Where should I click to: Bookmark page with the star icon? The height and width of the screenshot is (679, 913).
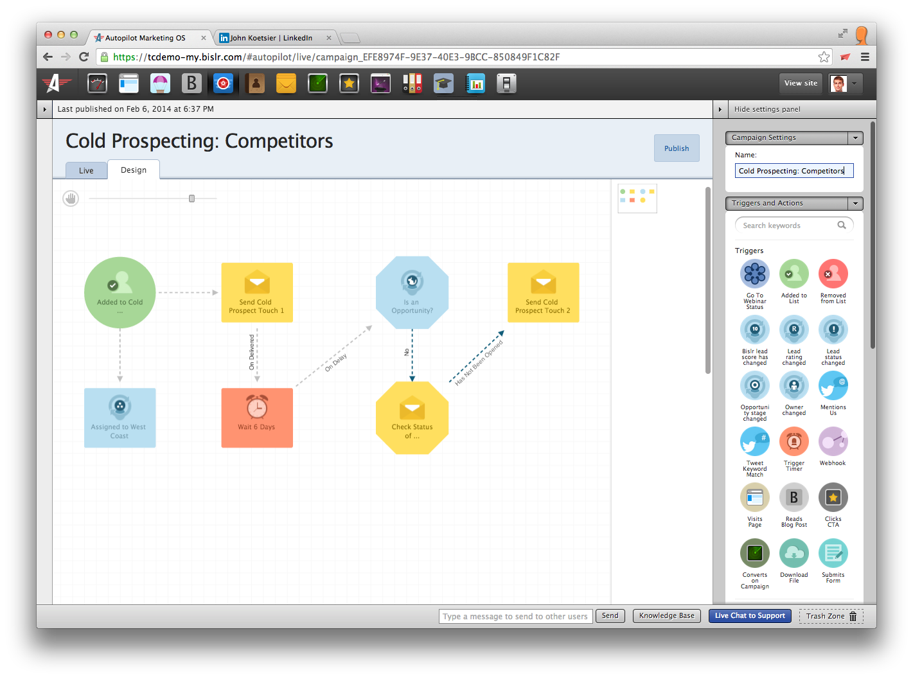(x=824, y=57)
